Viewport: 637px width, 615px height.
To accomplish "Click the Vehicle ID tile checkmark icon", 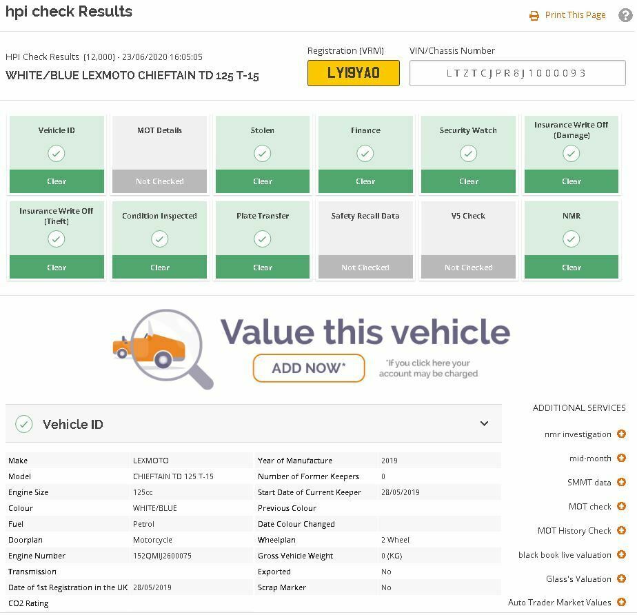I will point(57,154).
